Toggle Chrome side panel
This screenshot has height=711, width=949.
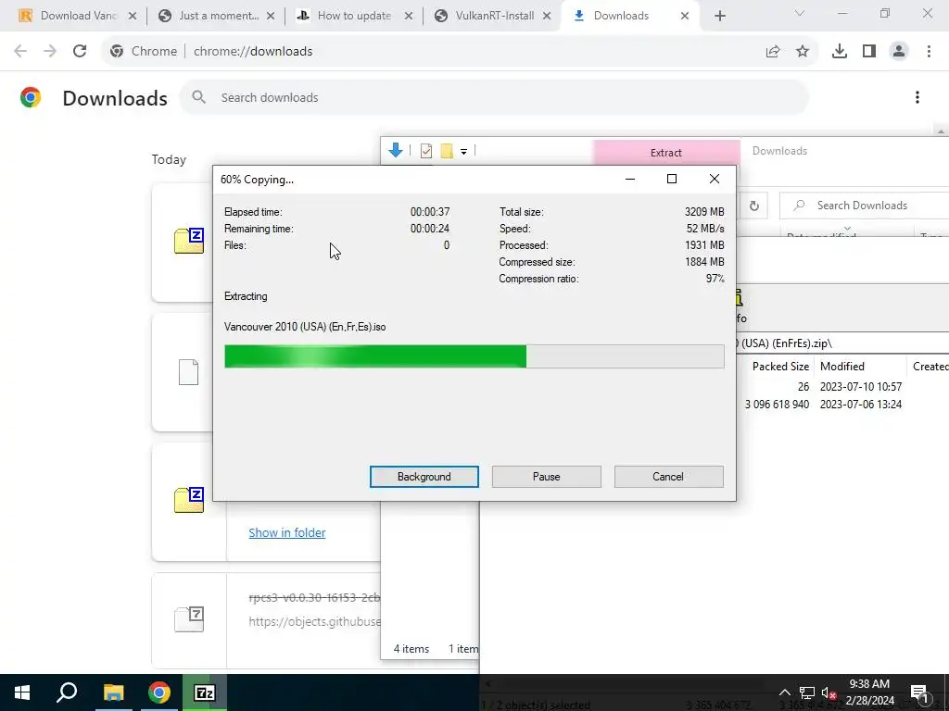click(x=869, y=52)
